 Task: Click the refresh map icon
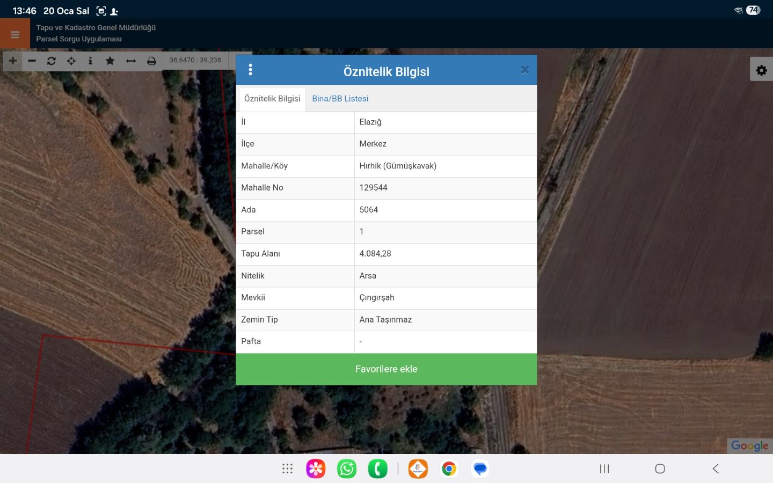pos(52,61)
